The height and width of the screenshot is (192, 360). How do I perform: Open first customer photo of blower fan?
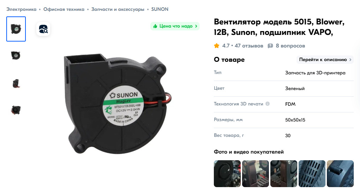click(227, 173)
